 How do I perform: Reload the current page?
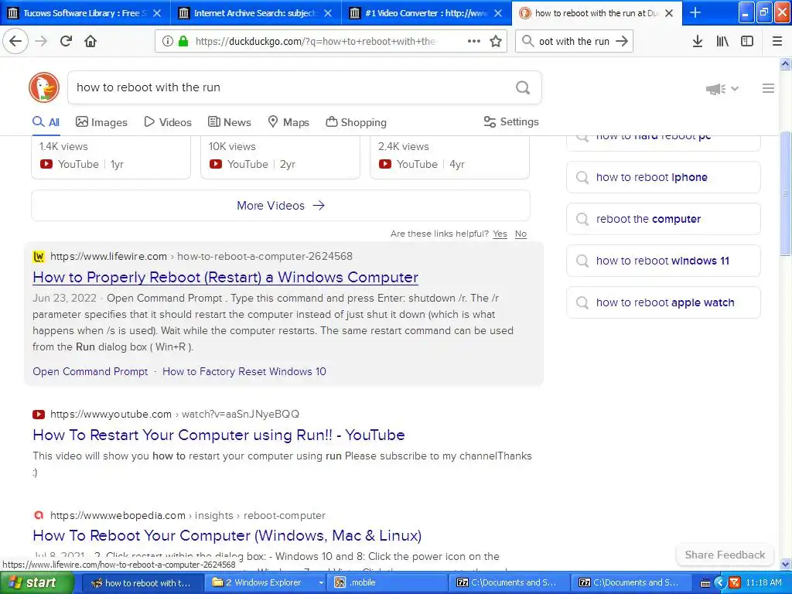tap(66, 41)
